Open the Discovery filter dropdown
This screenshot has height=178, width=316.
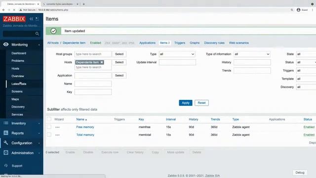[x=306, y=87]
